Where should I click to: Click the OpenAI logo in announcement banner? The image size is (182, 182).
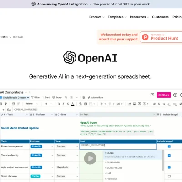(34, 4)
